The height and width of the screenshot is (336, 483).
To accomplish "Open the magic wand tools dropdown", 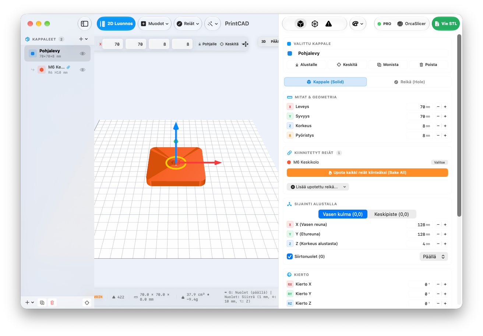I will coord(213,24).
